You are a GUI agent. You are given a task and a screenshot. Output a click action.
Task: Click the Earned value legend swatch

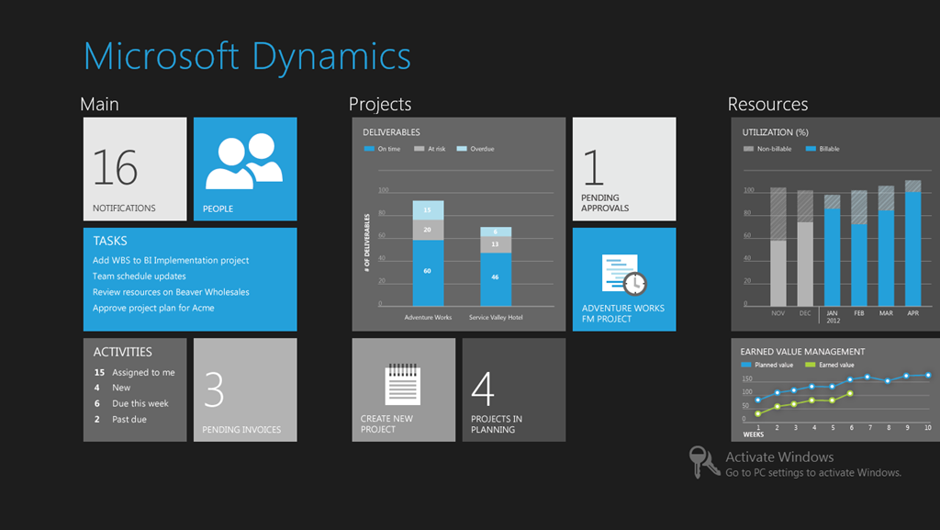811,365
